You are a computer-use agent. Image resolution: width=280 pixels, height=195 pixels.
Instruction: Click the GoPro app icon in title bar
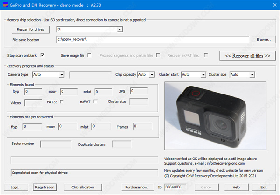coord(5,5)
